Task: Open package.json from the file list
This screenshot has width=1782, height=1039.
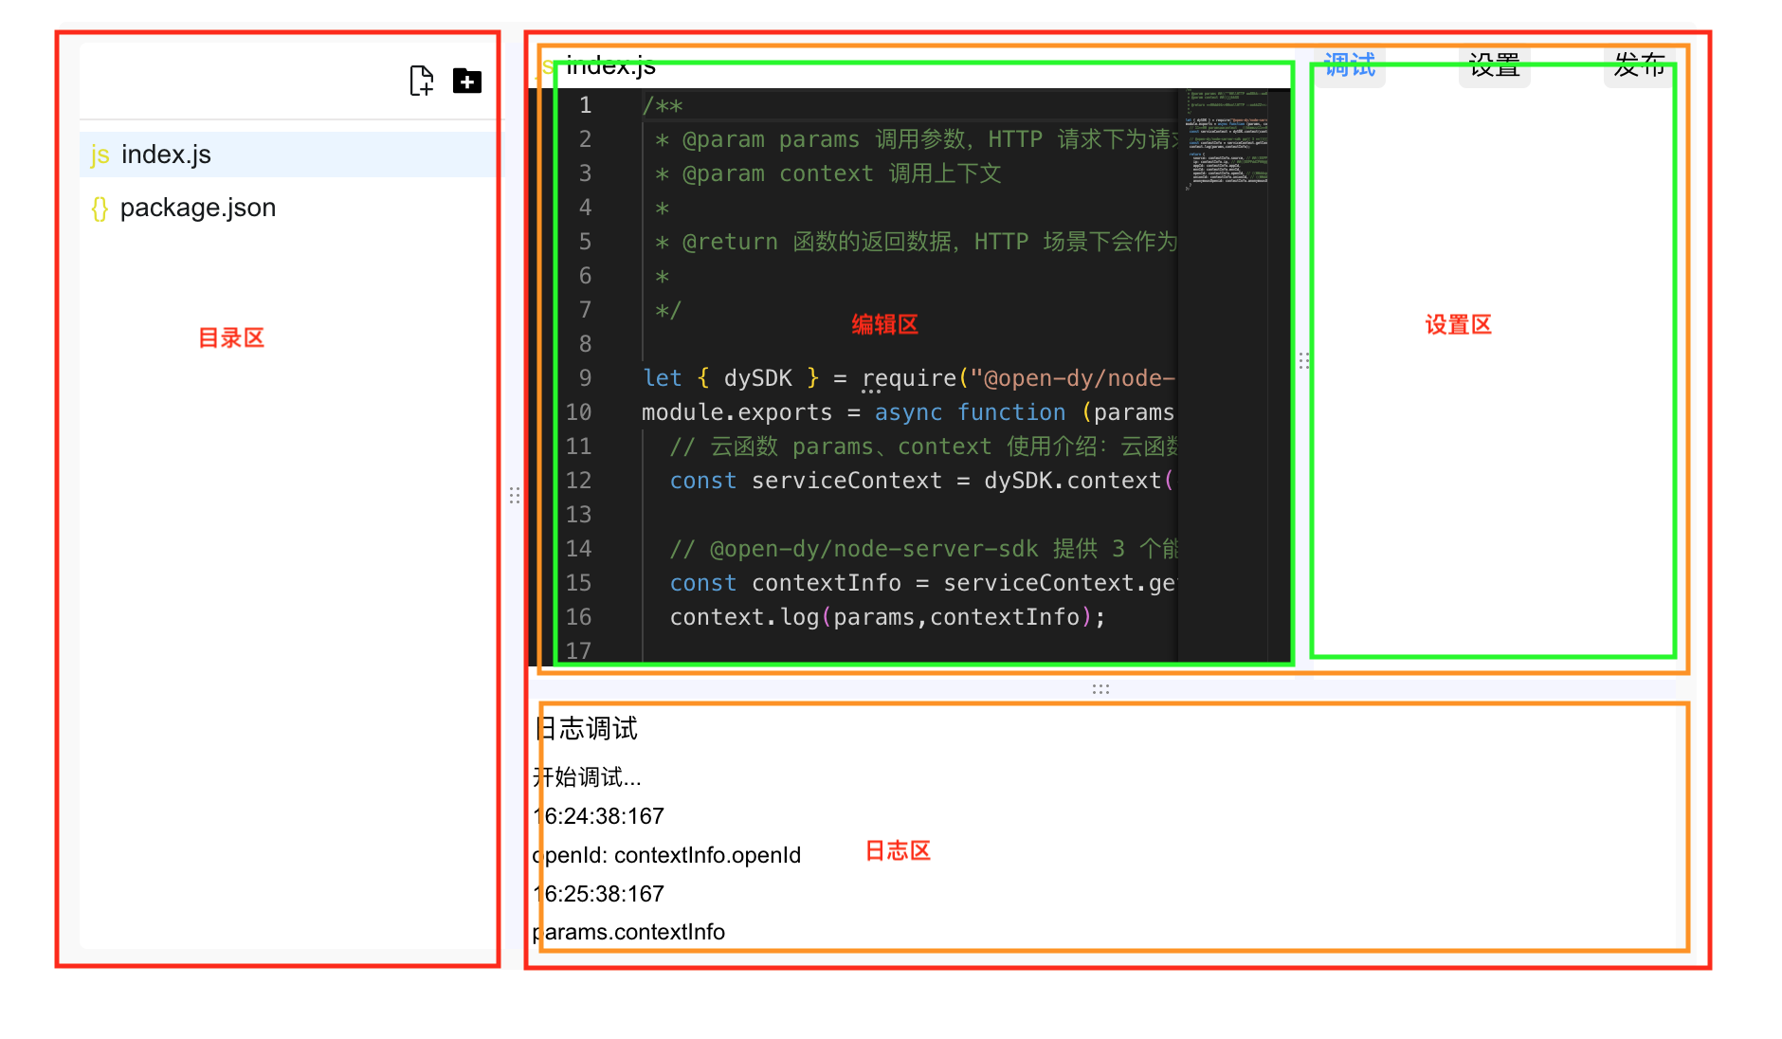Action: point(197,208)
